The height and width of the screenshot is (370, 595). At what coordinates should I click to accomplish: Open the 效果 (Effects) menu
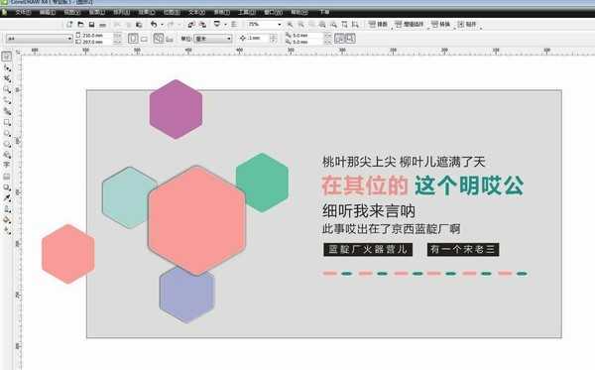click(x=147, y=12)
